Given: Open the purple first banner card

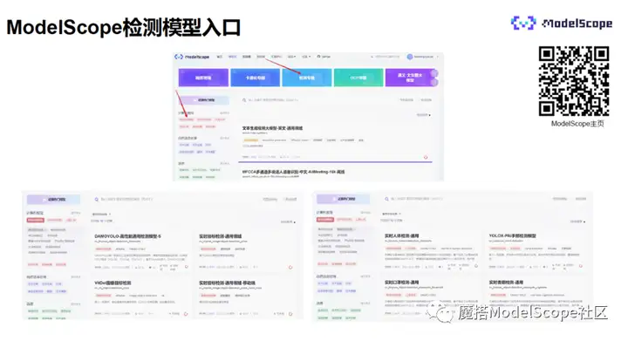Looking at the screenshot, I should 203,78.
